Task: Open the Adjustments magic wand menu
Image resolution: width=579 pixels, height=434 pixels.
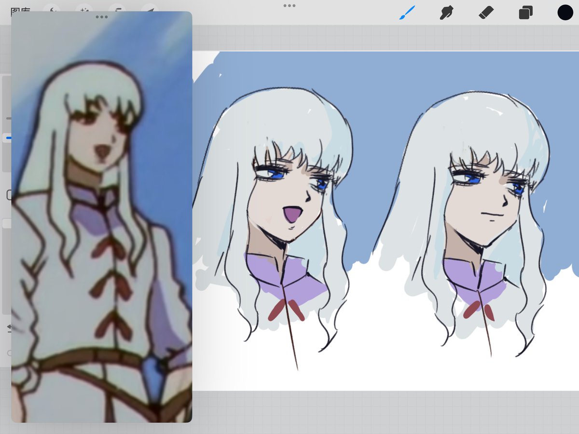Action: 84,9
